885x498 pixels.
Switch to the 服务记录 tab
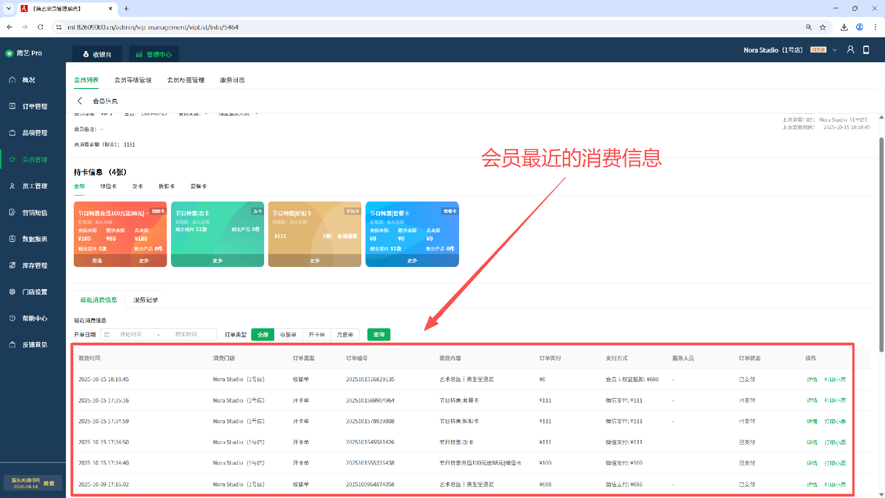[146, 300]
